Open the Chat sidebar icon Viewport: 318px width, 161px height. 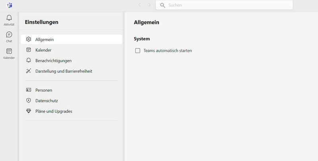point(9,35)
